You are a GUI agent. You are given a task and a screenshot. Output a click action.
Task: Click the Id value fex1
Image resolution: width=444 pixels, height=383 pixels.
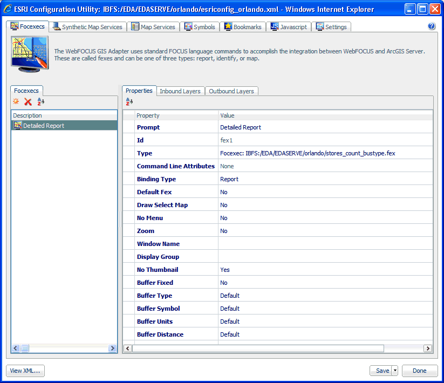326,140
